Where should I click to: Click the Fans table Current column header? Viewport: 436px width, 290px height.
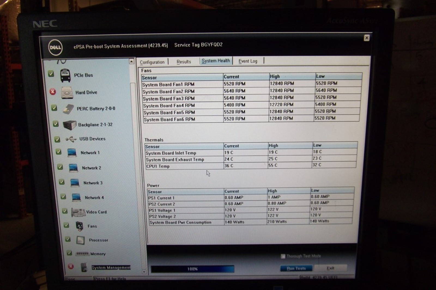click(246, 77)
